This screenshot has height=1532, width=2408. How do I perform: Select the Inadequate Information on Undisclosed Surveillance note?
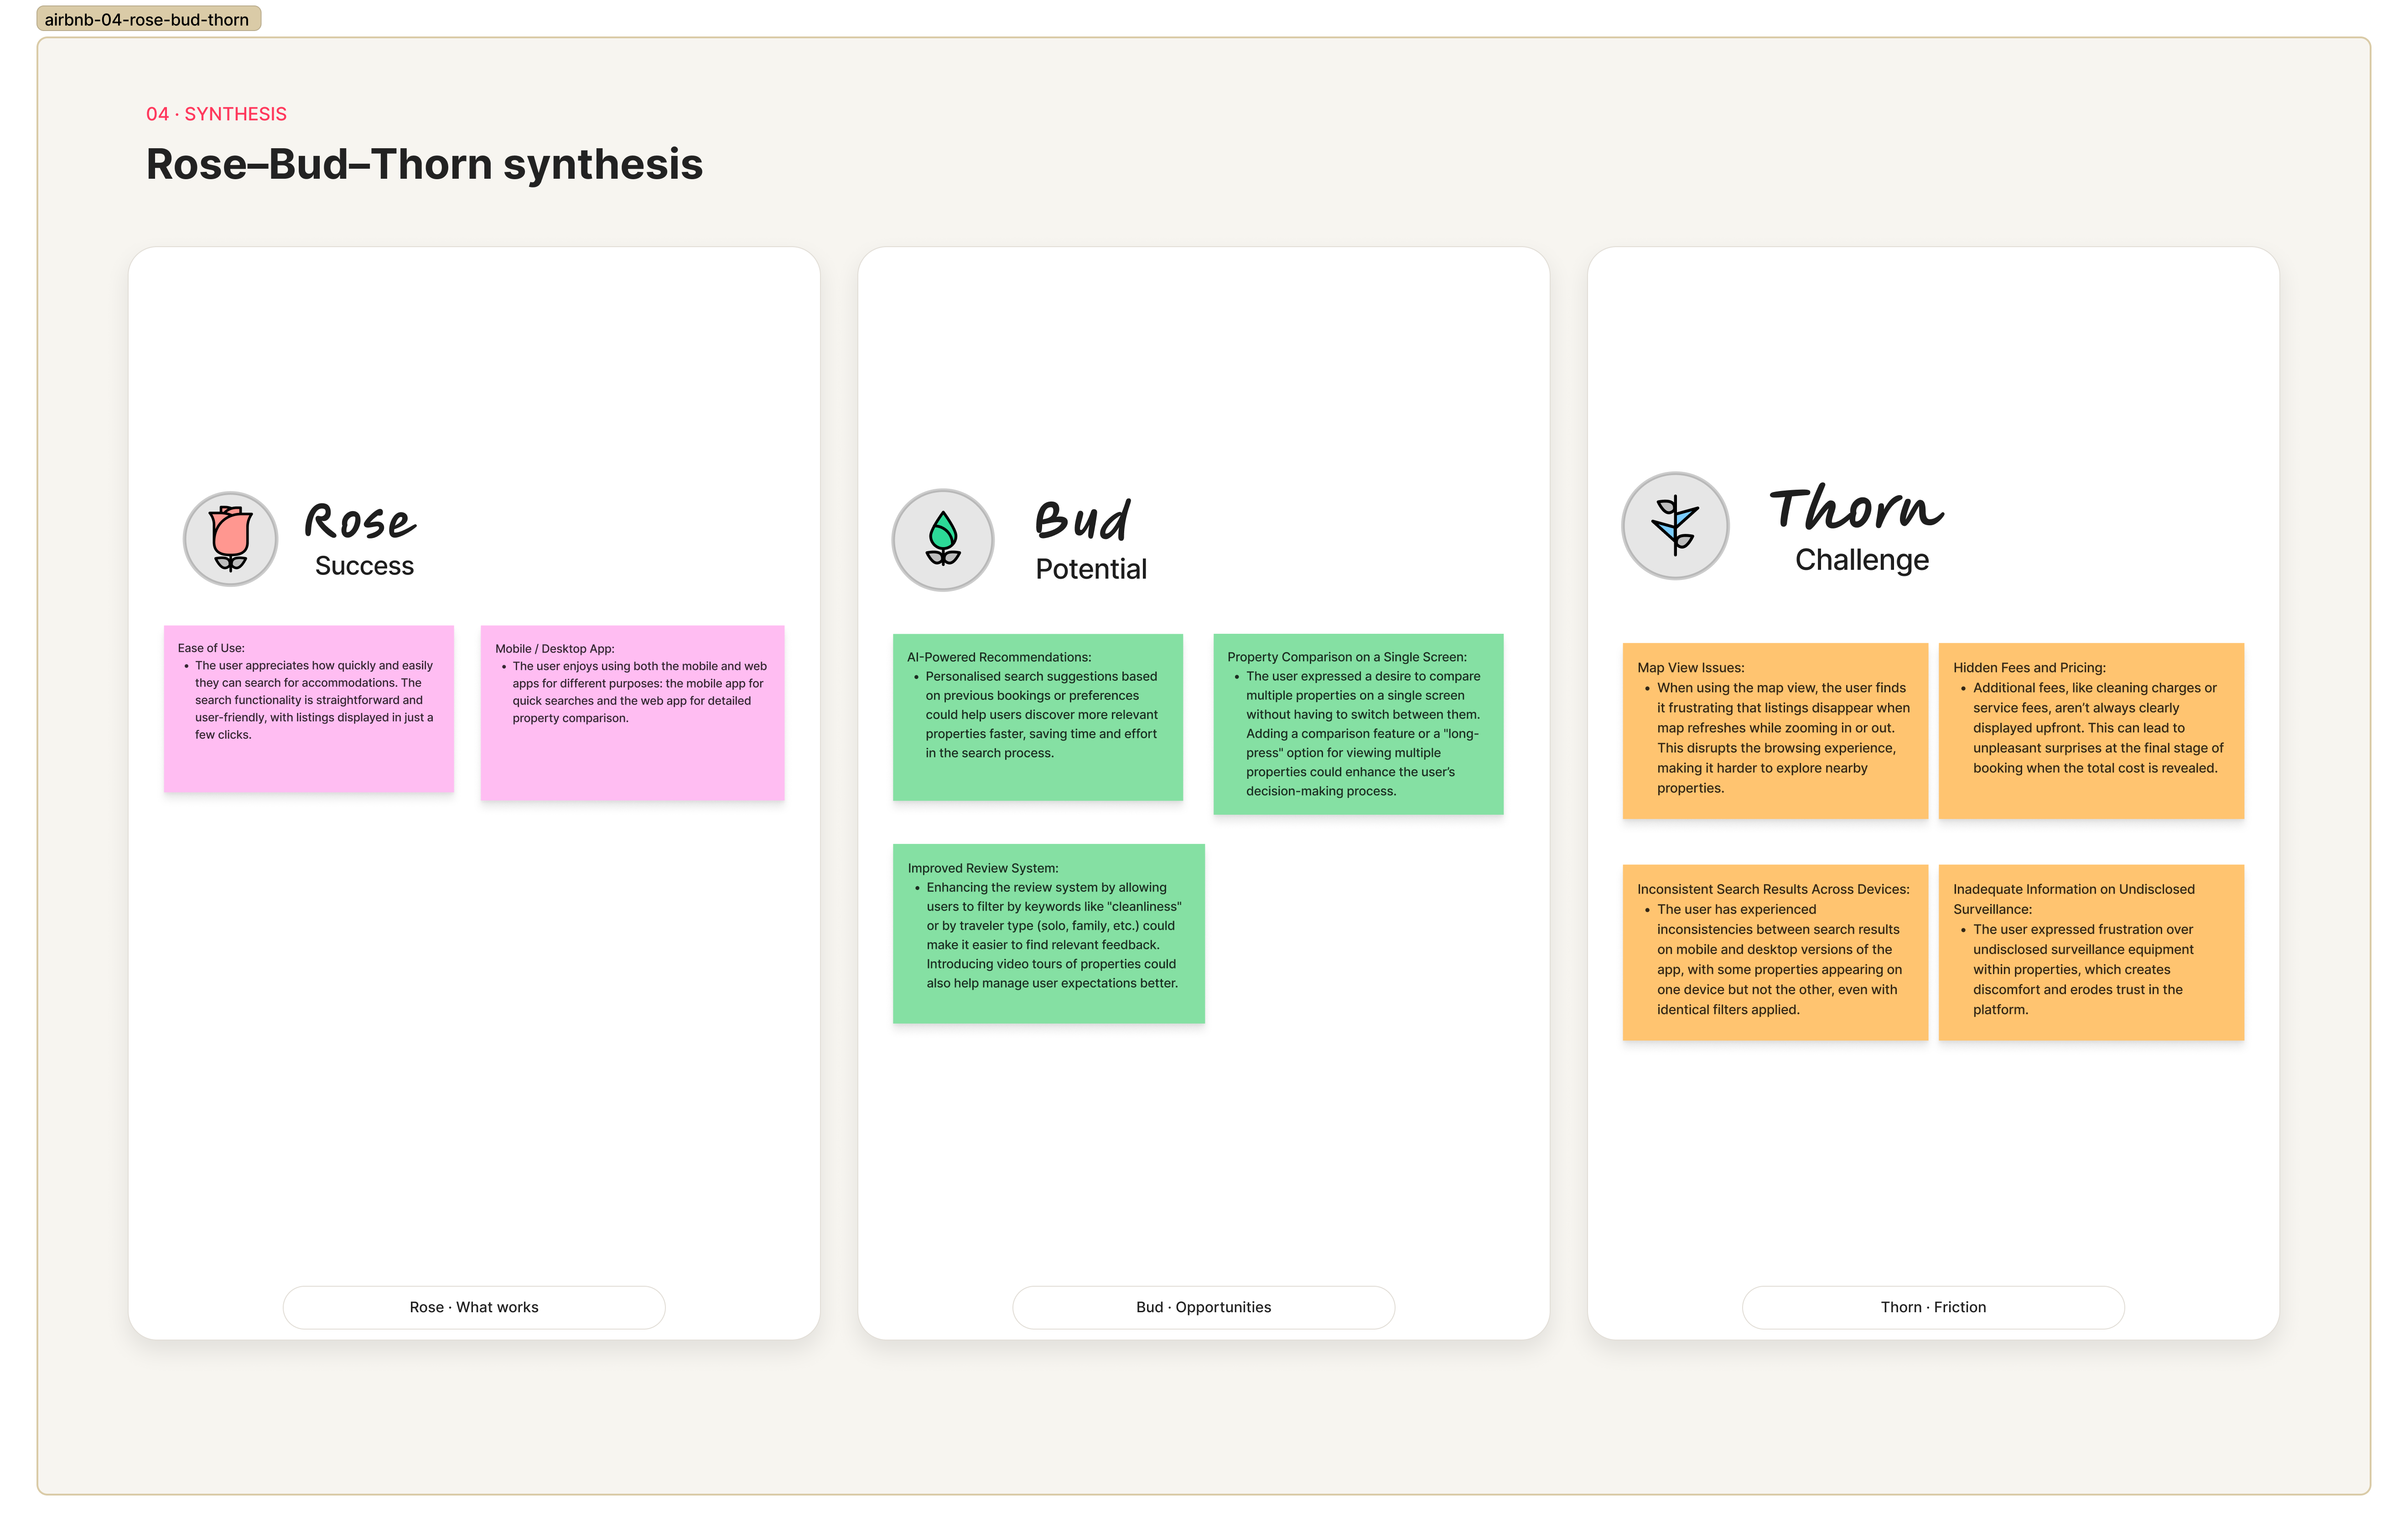click(x=2091, y=952)
